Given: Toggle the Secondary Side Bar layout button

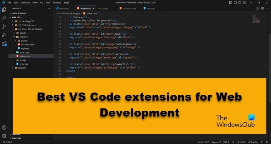Looking at the screenshot, I should pos(240,3).
